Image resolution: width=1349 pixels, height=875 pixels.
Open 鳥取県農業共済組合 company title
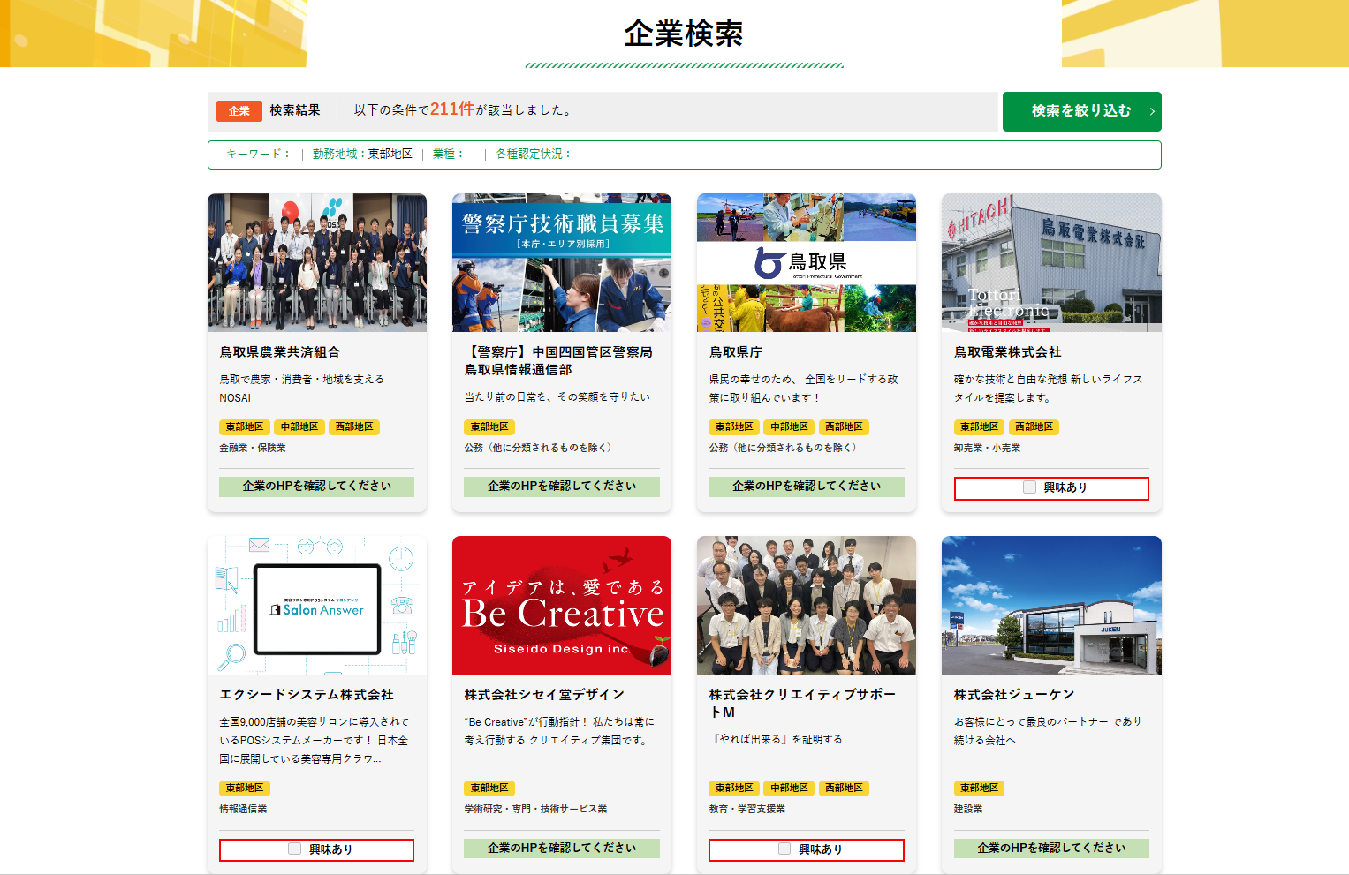click(280, 352)
